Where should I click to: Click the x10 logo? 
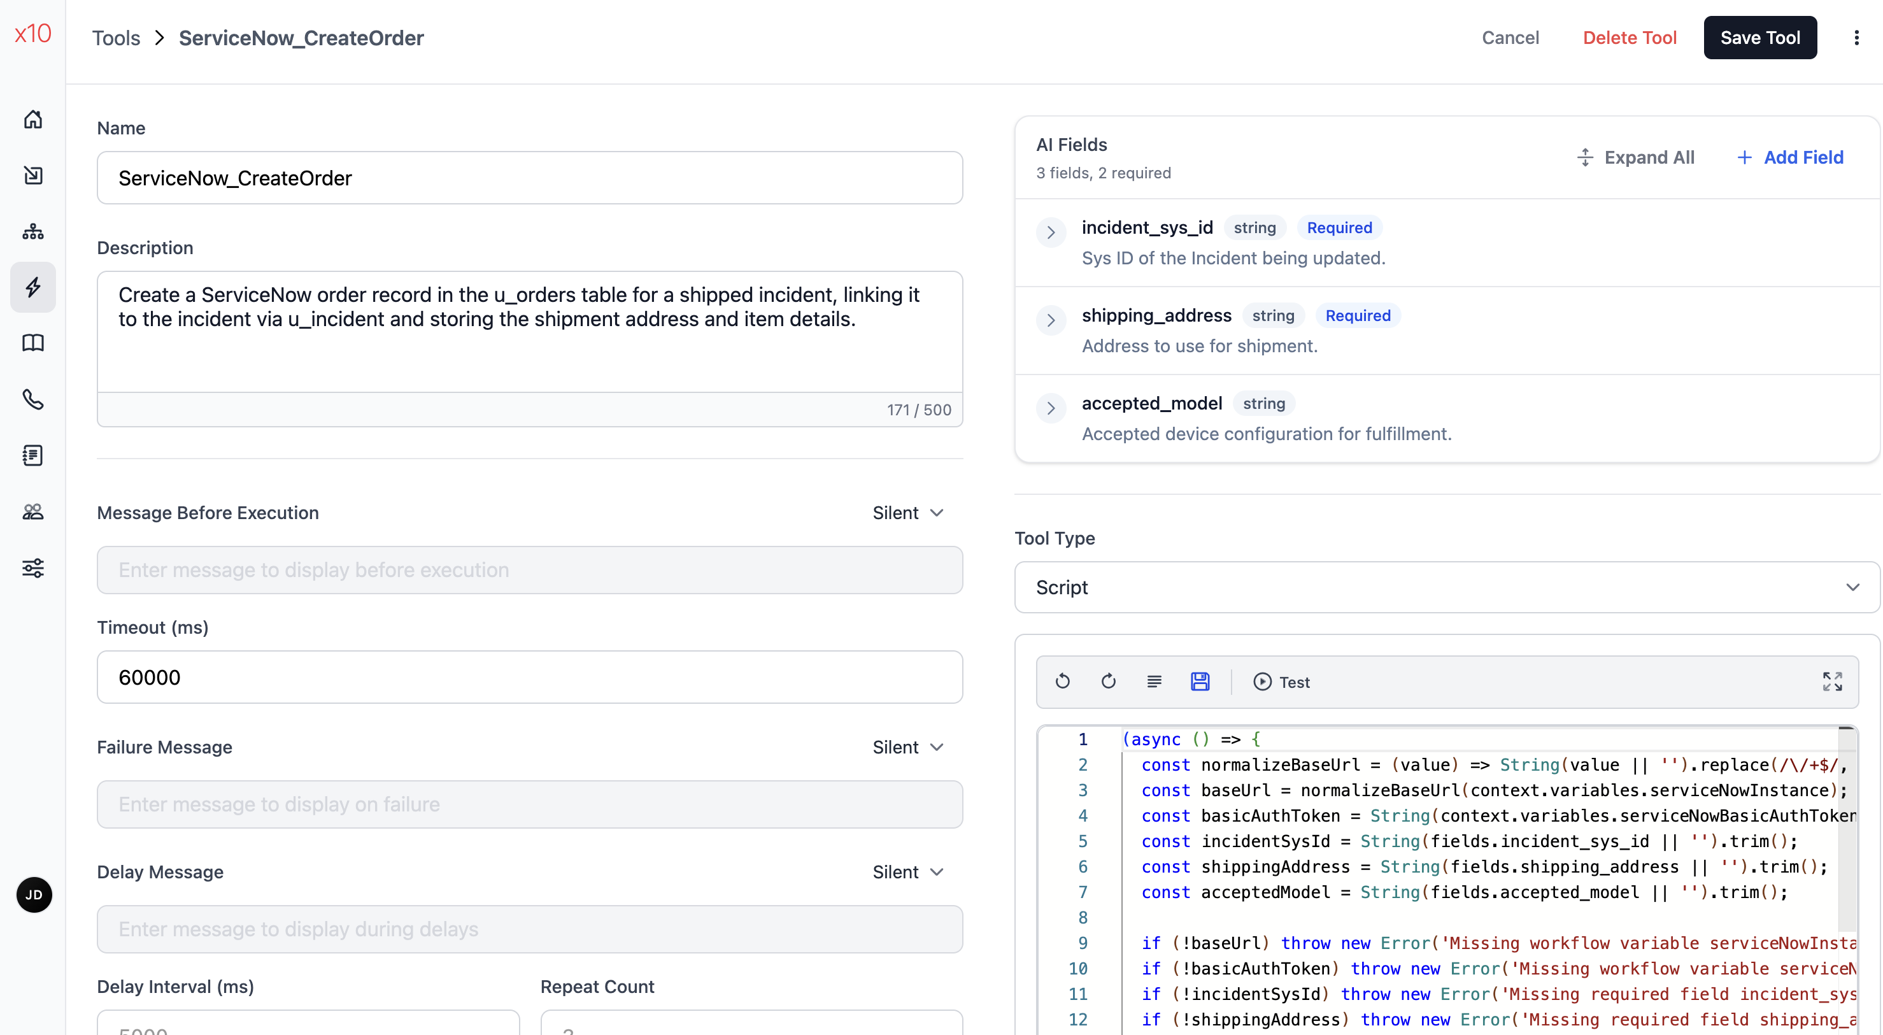[33, 34]
